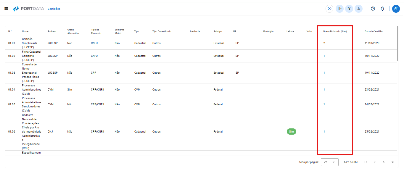Click date 25/02/2021
Screen dimensions: 404x179
pyautogui.click(x=372, y=132)
